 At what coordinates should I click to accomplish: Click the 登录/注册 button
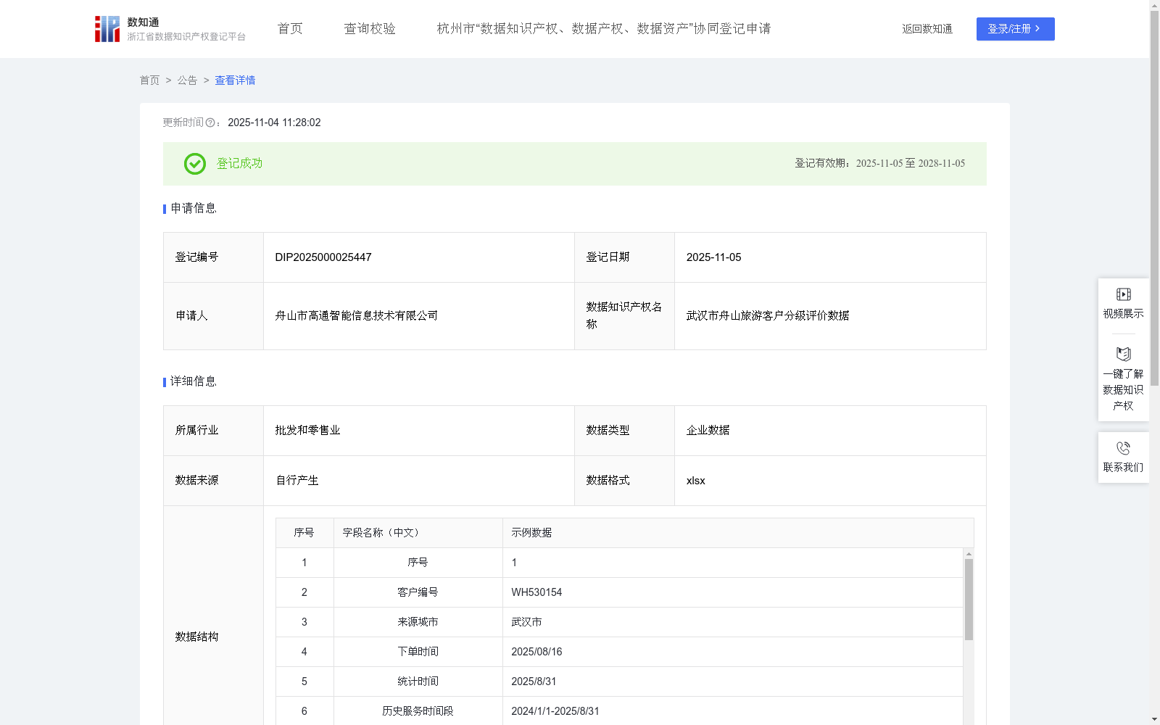pos(1015,29)
